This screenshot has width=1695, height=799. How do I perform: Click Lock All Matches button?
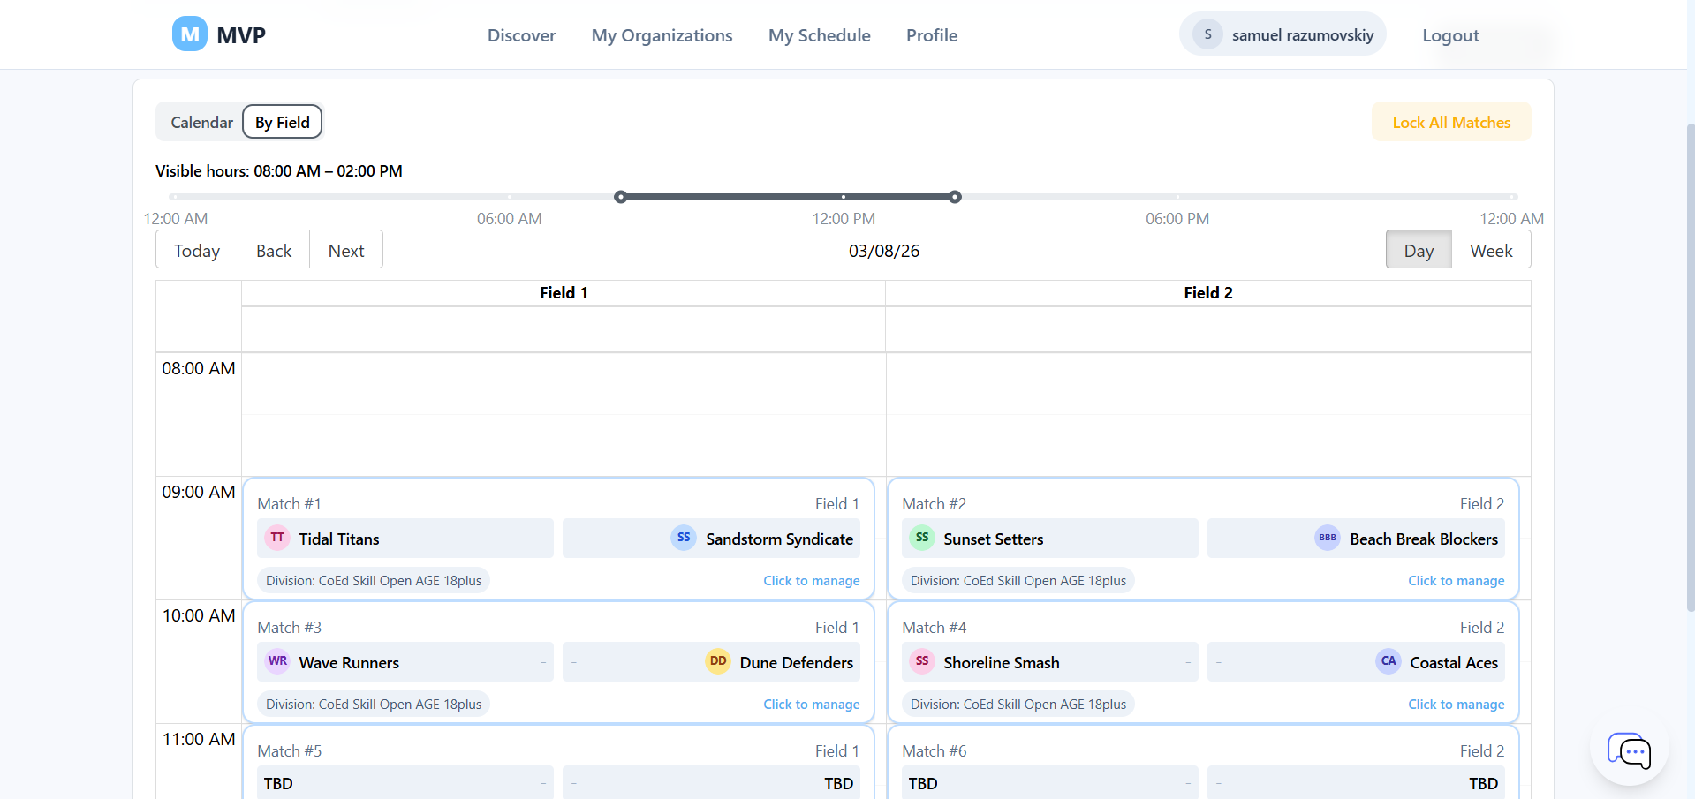pyautogui.click(x=1451, y=122)
